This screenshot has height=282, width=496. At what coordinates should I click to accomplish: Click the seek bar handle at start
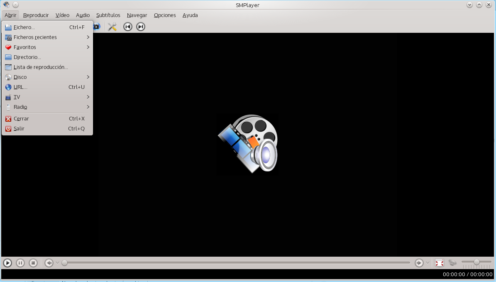pos(64,263)
